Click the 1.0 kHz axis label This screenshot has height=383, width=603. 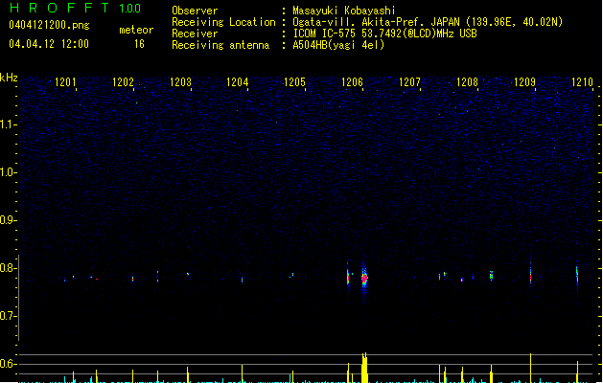[8, 172]
